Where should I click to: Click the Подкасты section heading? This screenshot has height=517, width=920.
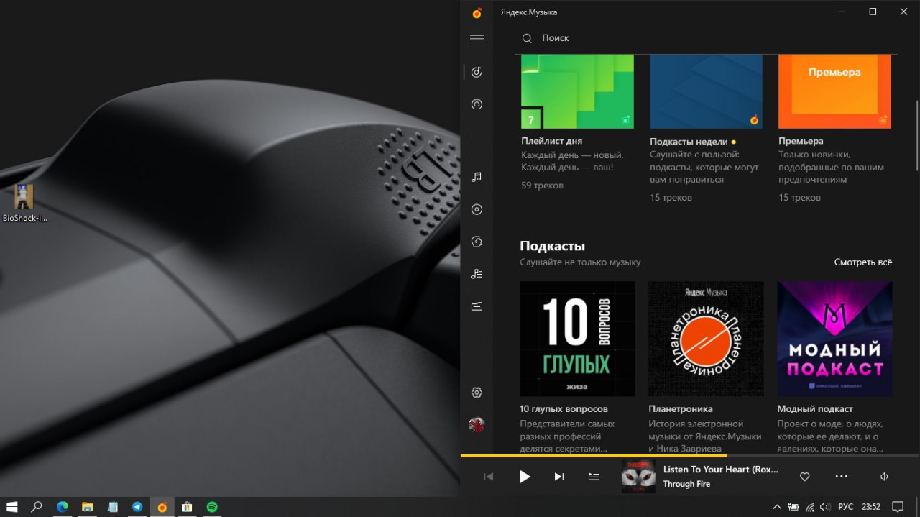click(552, 246)
